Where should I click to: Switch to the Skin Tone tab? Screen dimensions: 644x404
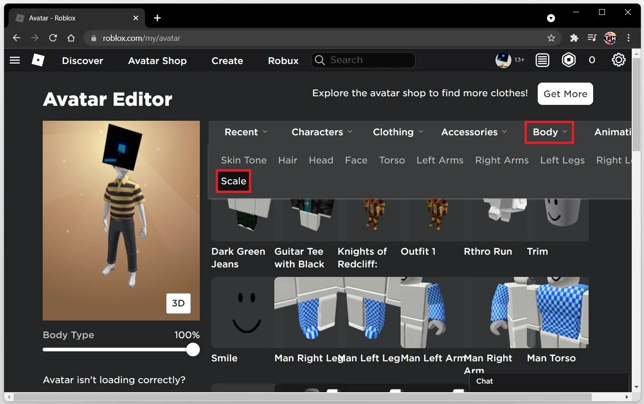tap(244, 160)
